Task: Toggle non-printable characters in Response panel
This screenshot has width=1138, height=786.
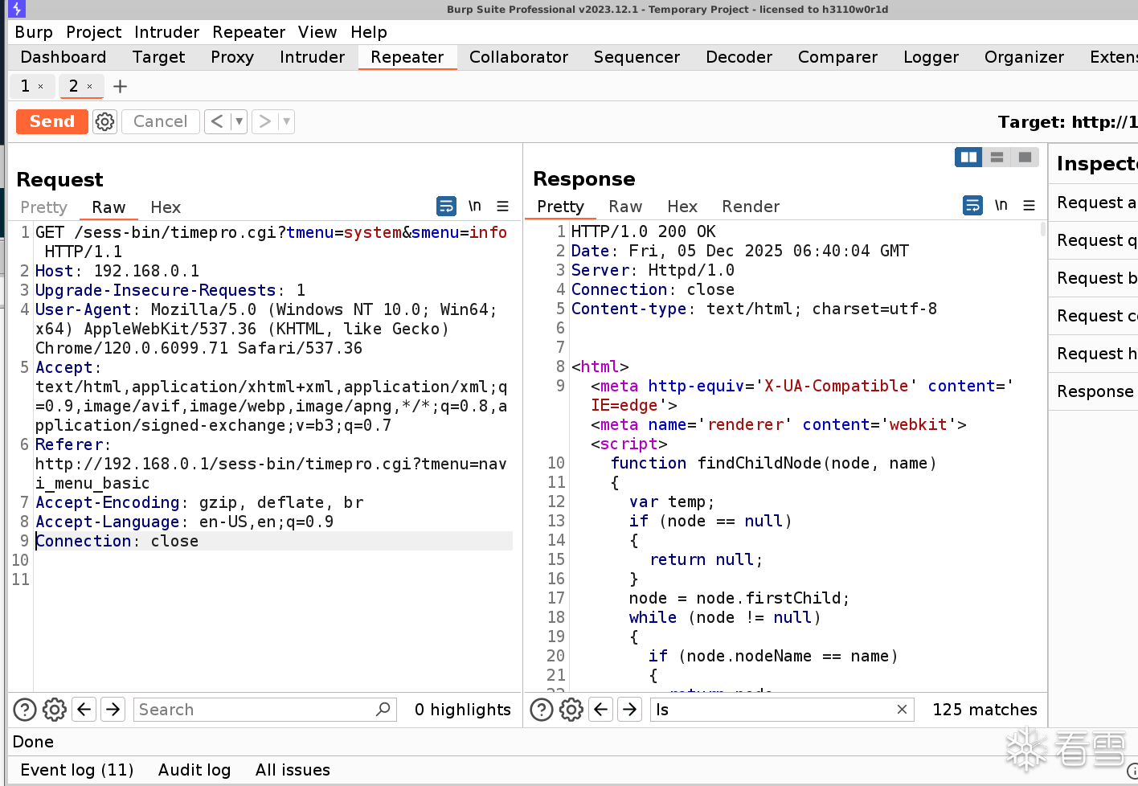Action: click(x=1001, y=206)
